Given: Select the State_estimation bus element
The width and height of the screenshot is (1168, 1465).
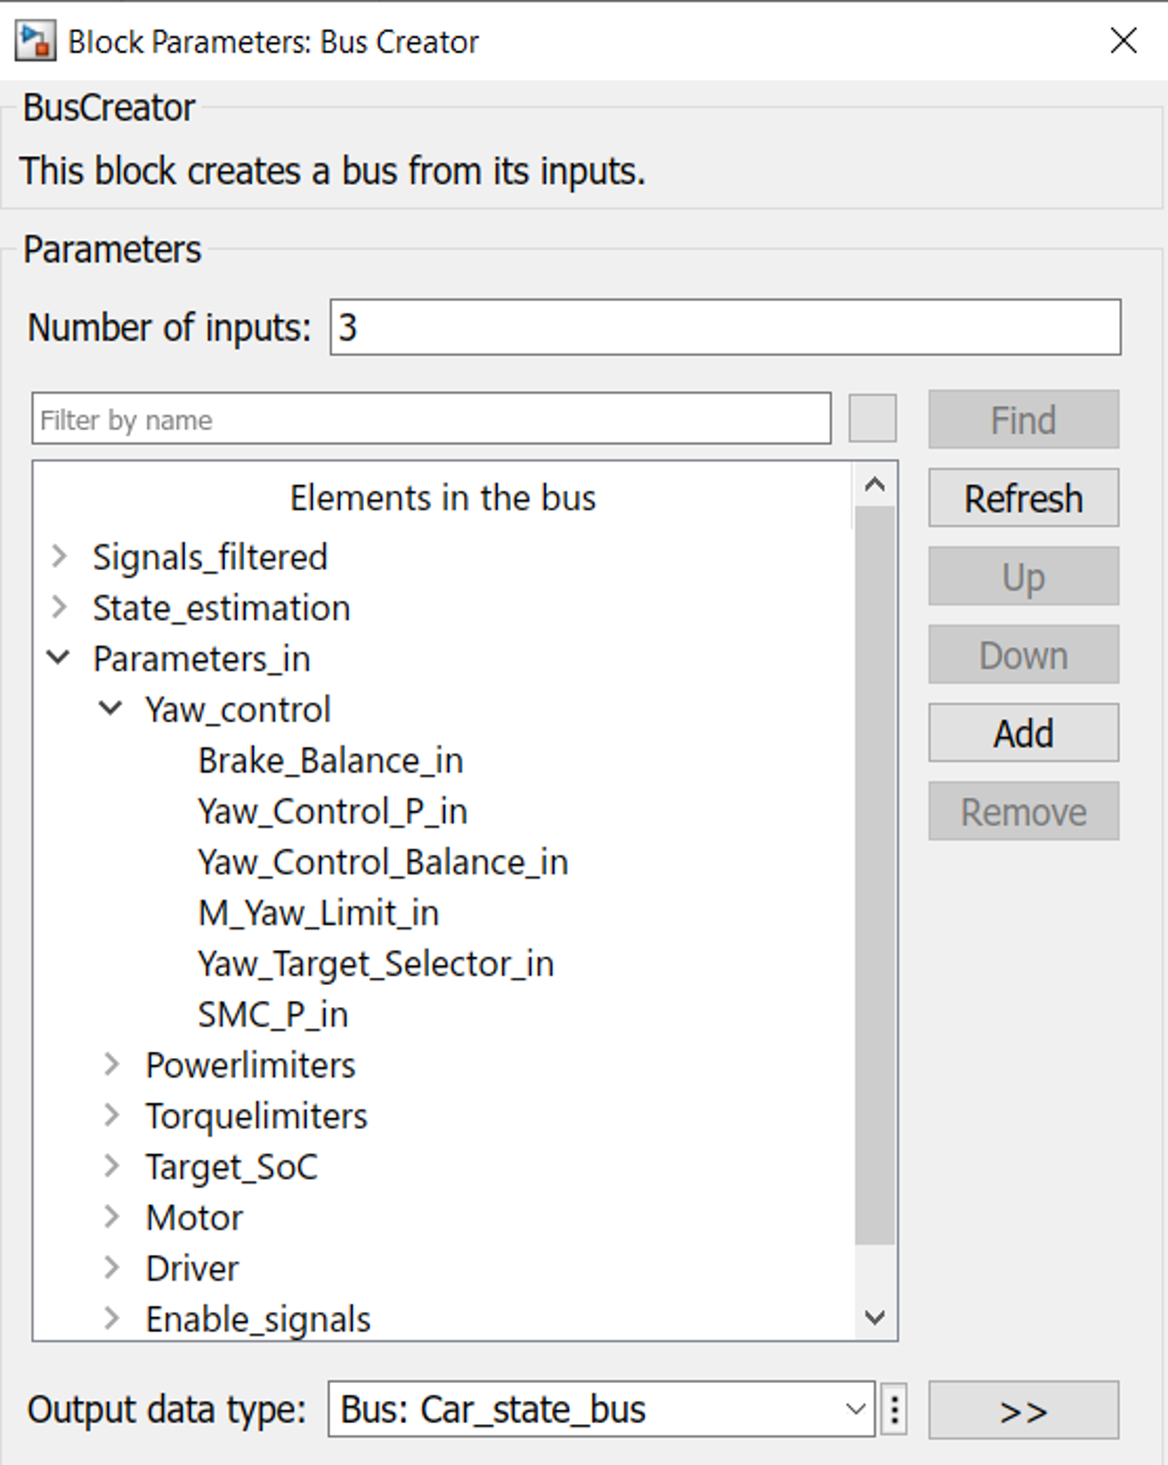Looking at the screenshot, I should [222, 608].
